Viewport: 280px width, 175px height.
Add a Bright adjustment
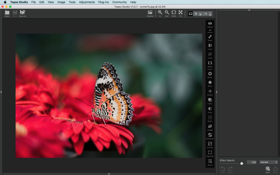click(x=210, y=92)
